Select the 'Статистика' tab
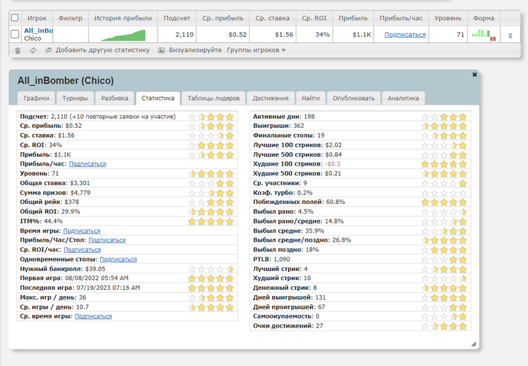528x366 pixels. pyautogui.click(x=158, y=98)
